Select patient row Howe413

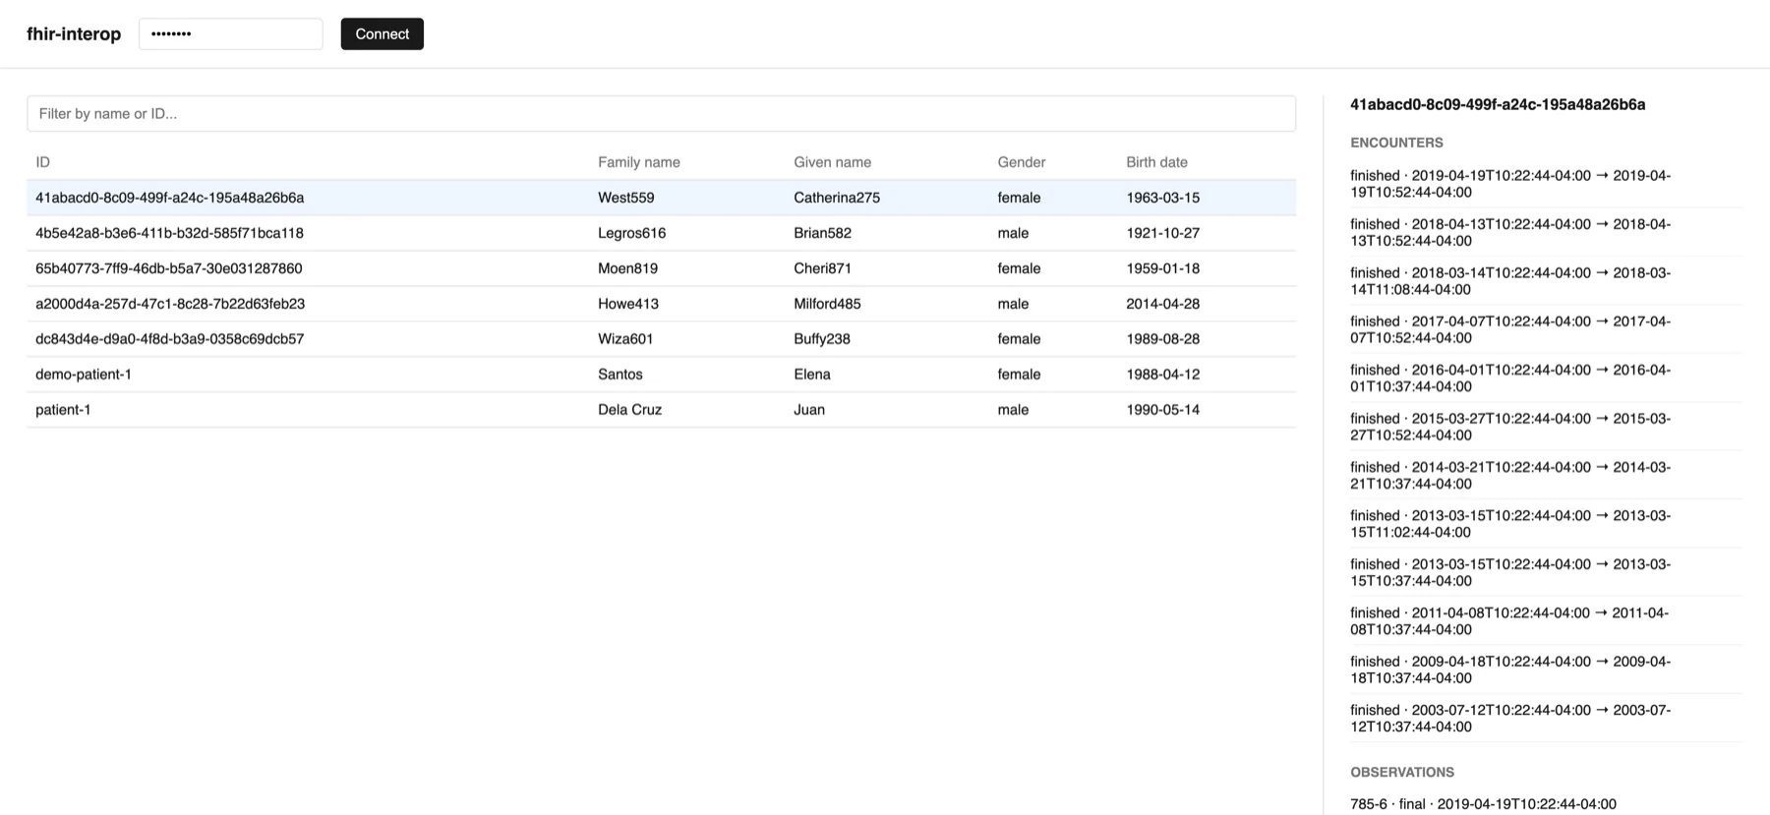click(x=661, y=304)
